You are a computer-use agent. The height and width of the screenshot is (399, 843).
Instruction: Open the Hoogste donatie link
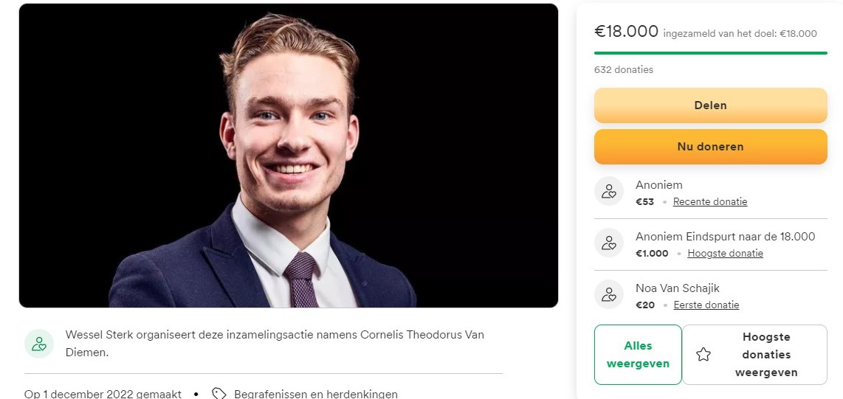[x=725, y=253]
